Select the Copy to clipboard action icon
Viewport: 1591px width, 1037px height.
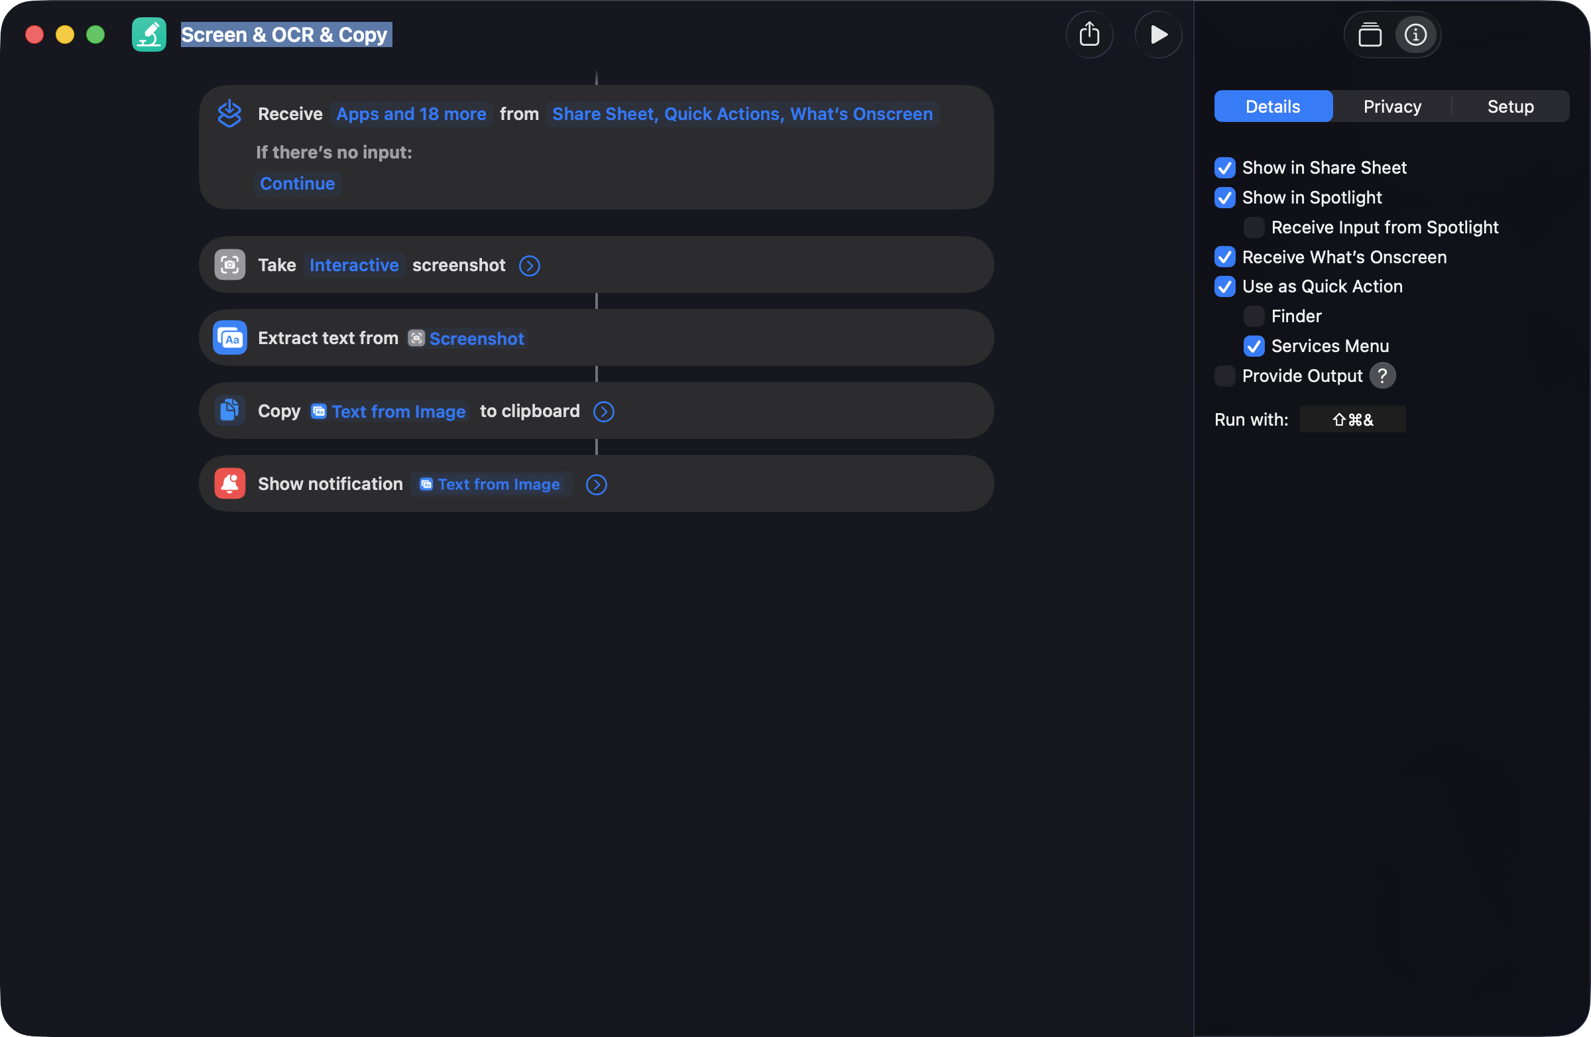pyautogui.click(x=229, y=410)
